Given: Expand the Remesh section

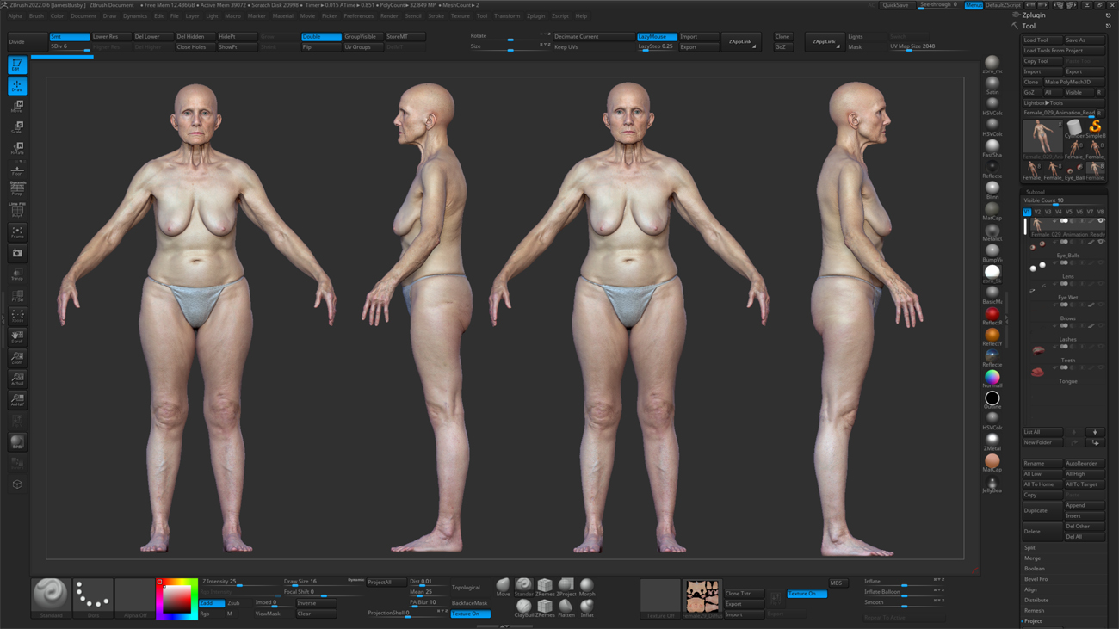Looking at the screenshot, I should click(x=1035, y=611).
